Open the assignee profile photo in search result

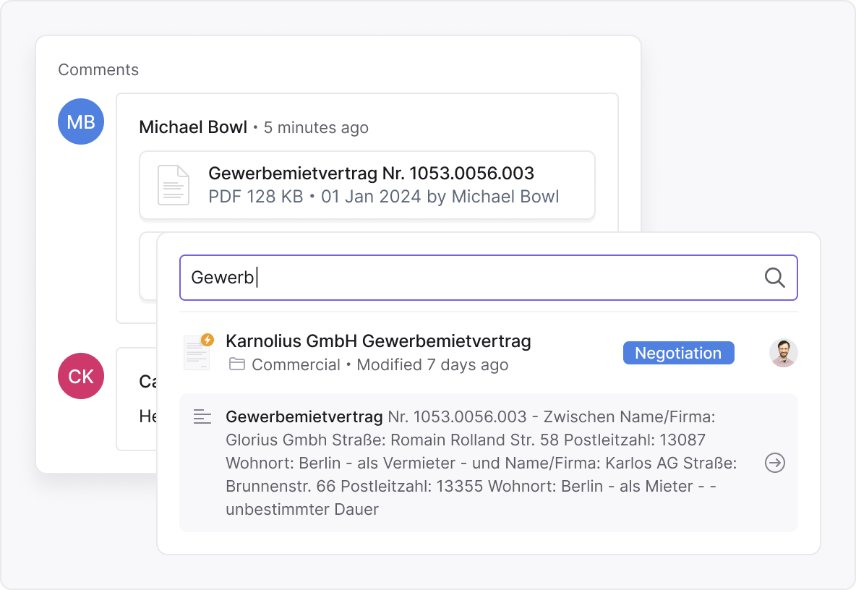pyautogui.click(x=783, y=353)
